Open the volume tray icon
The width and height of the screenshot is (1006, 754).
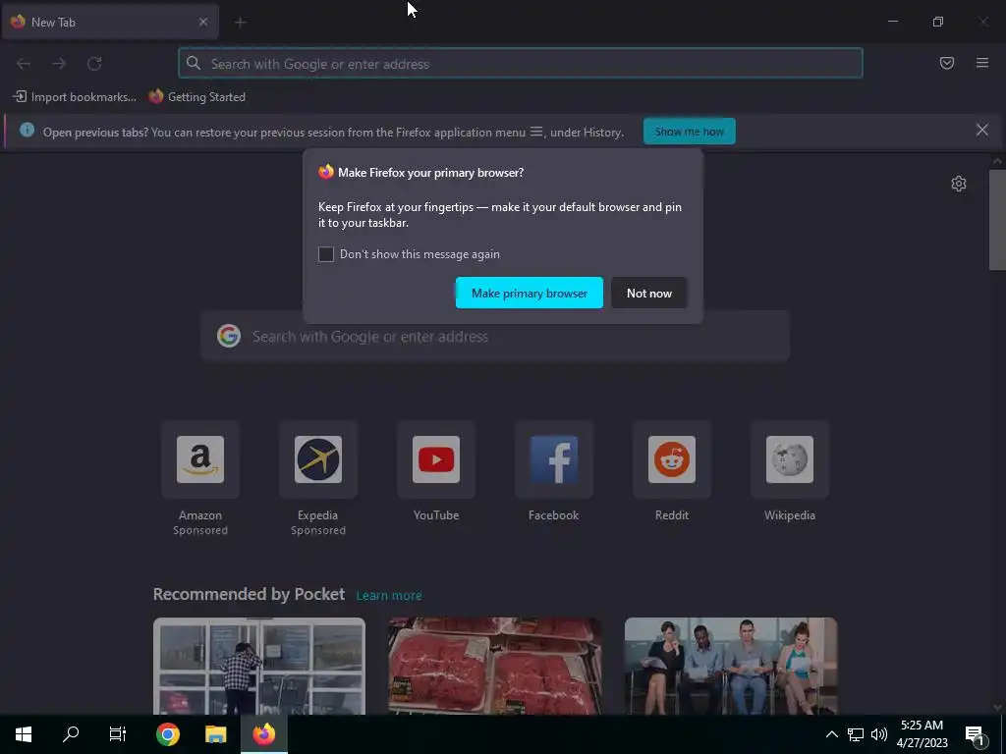pos(879,734)
